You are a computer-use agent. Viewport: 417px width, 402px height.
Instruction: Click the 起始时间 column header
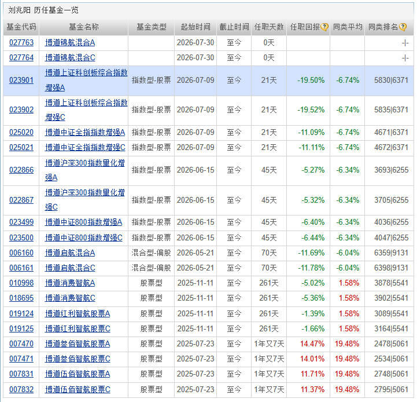tap(195, 27)
